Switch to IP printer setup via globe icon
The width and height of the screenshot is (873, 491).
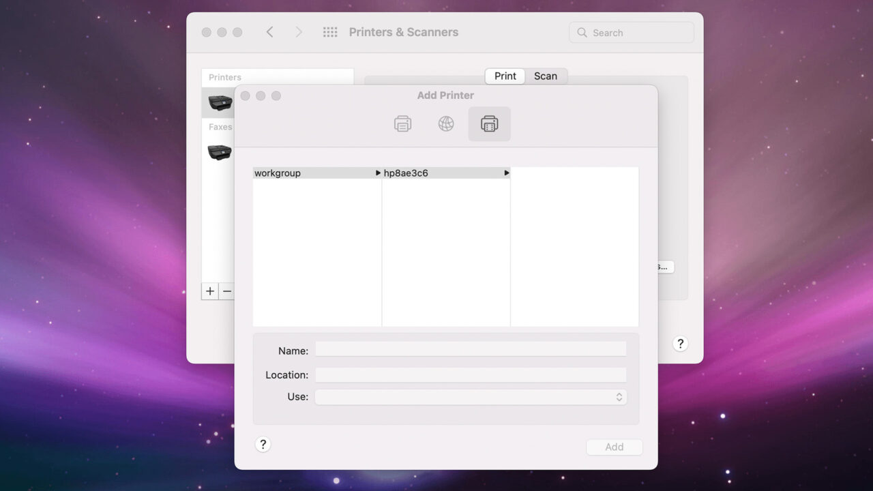[445, 123]
